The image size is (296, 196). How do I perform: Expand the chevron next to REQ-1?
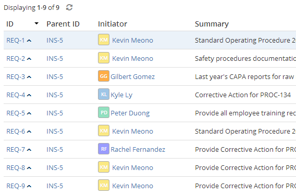tap(29, 41)
